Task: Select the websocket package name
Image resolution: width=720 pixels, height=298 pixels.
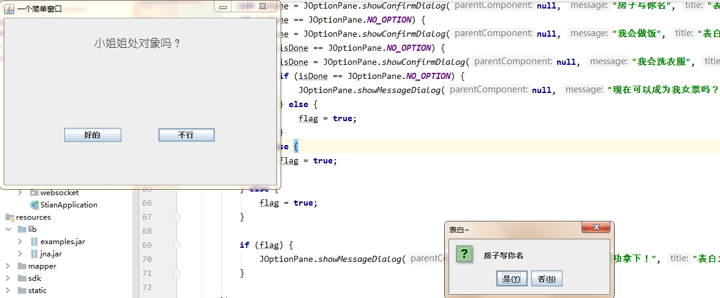Action: (59, 193)
